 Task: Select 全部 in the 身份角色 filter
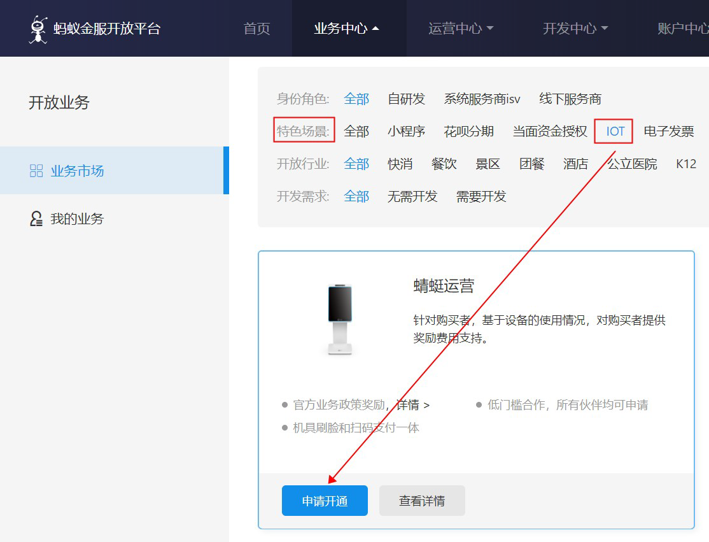[356, 99]
